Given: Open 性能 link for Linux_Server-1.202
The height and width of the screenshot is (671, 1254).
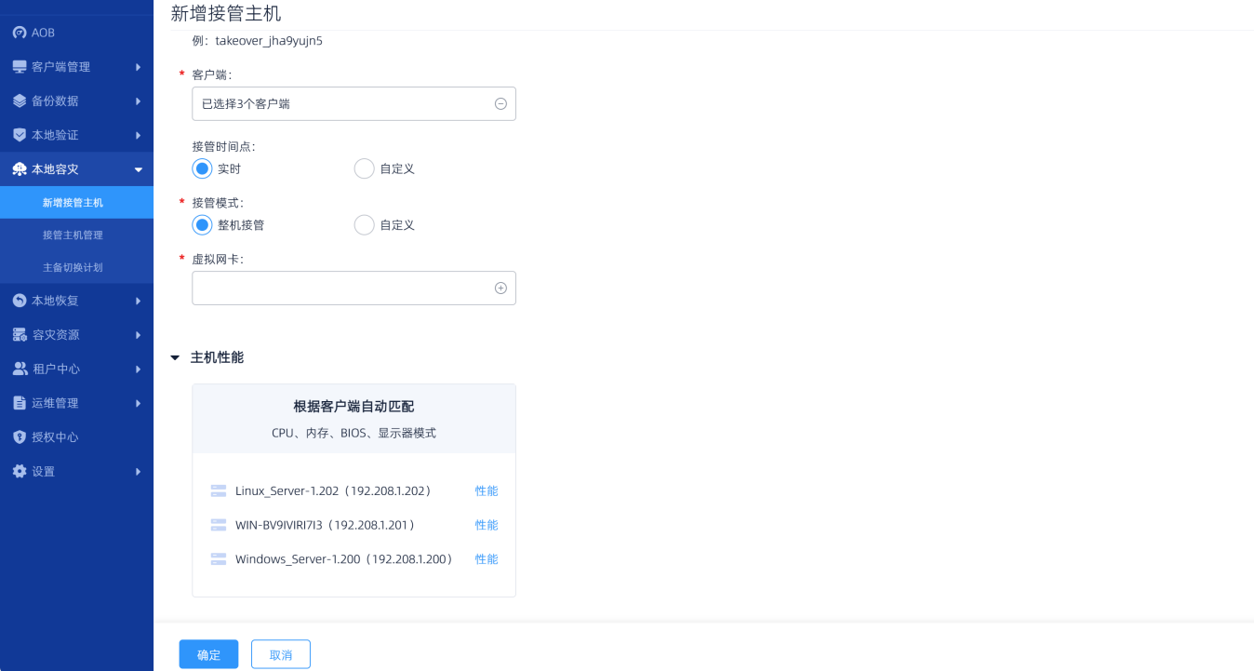Looking at the screenshot, I should click(487, 490).
